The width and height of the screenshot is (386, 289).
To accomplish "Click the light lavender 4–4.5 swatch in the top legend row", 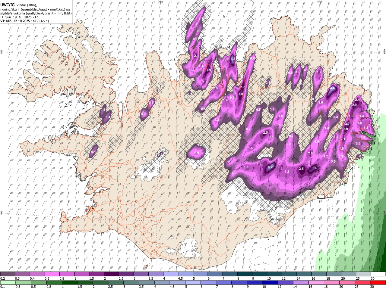I will (x=170, y=274).
